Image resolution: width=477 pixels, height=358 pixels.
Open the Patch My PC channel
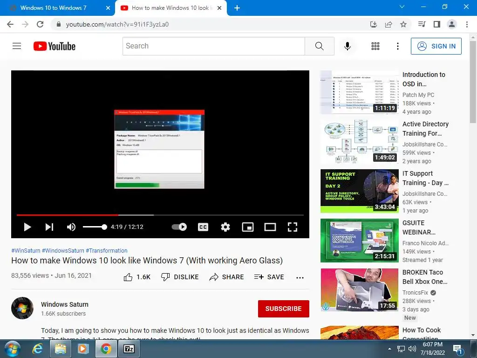(418, 95)
